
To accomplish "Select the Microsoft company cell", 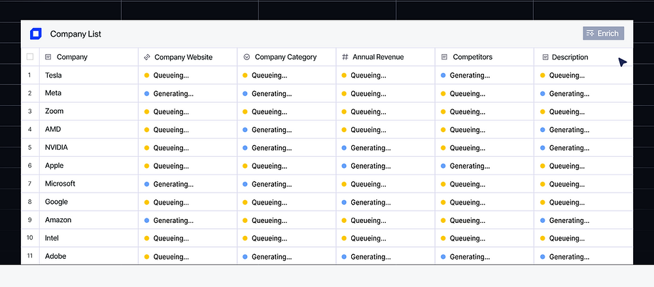I will pyautogui.click(x=89, y=184).
